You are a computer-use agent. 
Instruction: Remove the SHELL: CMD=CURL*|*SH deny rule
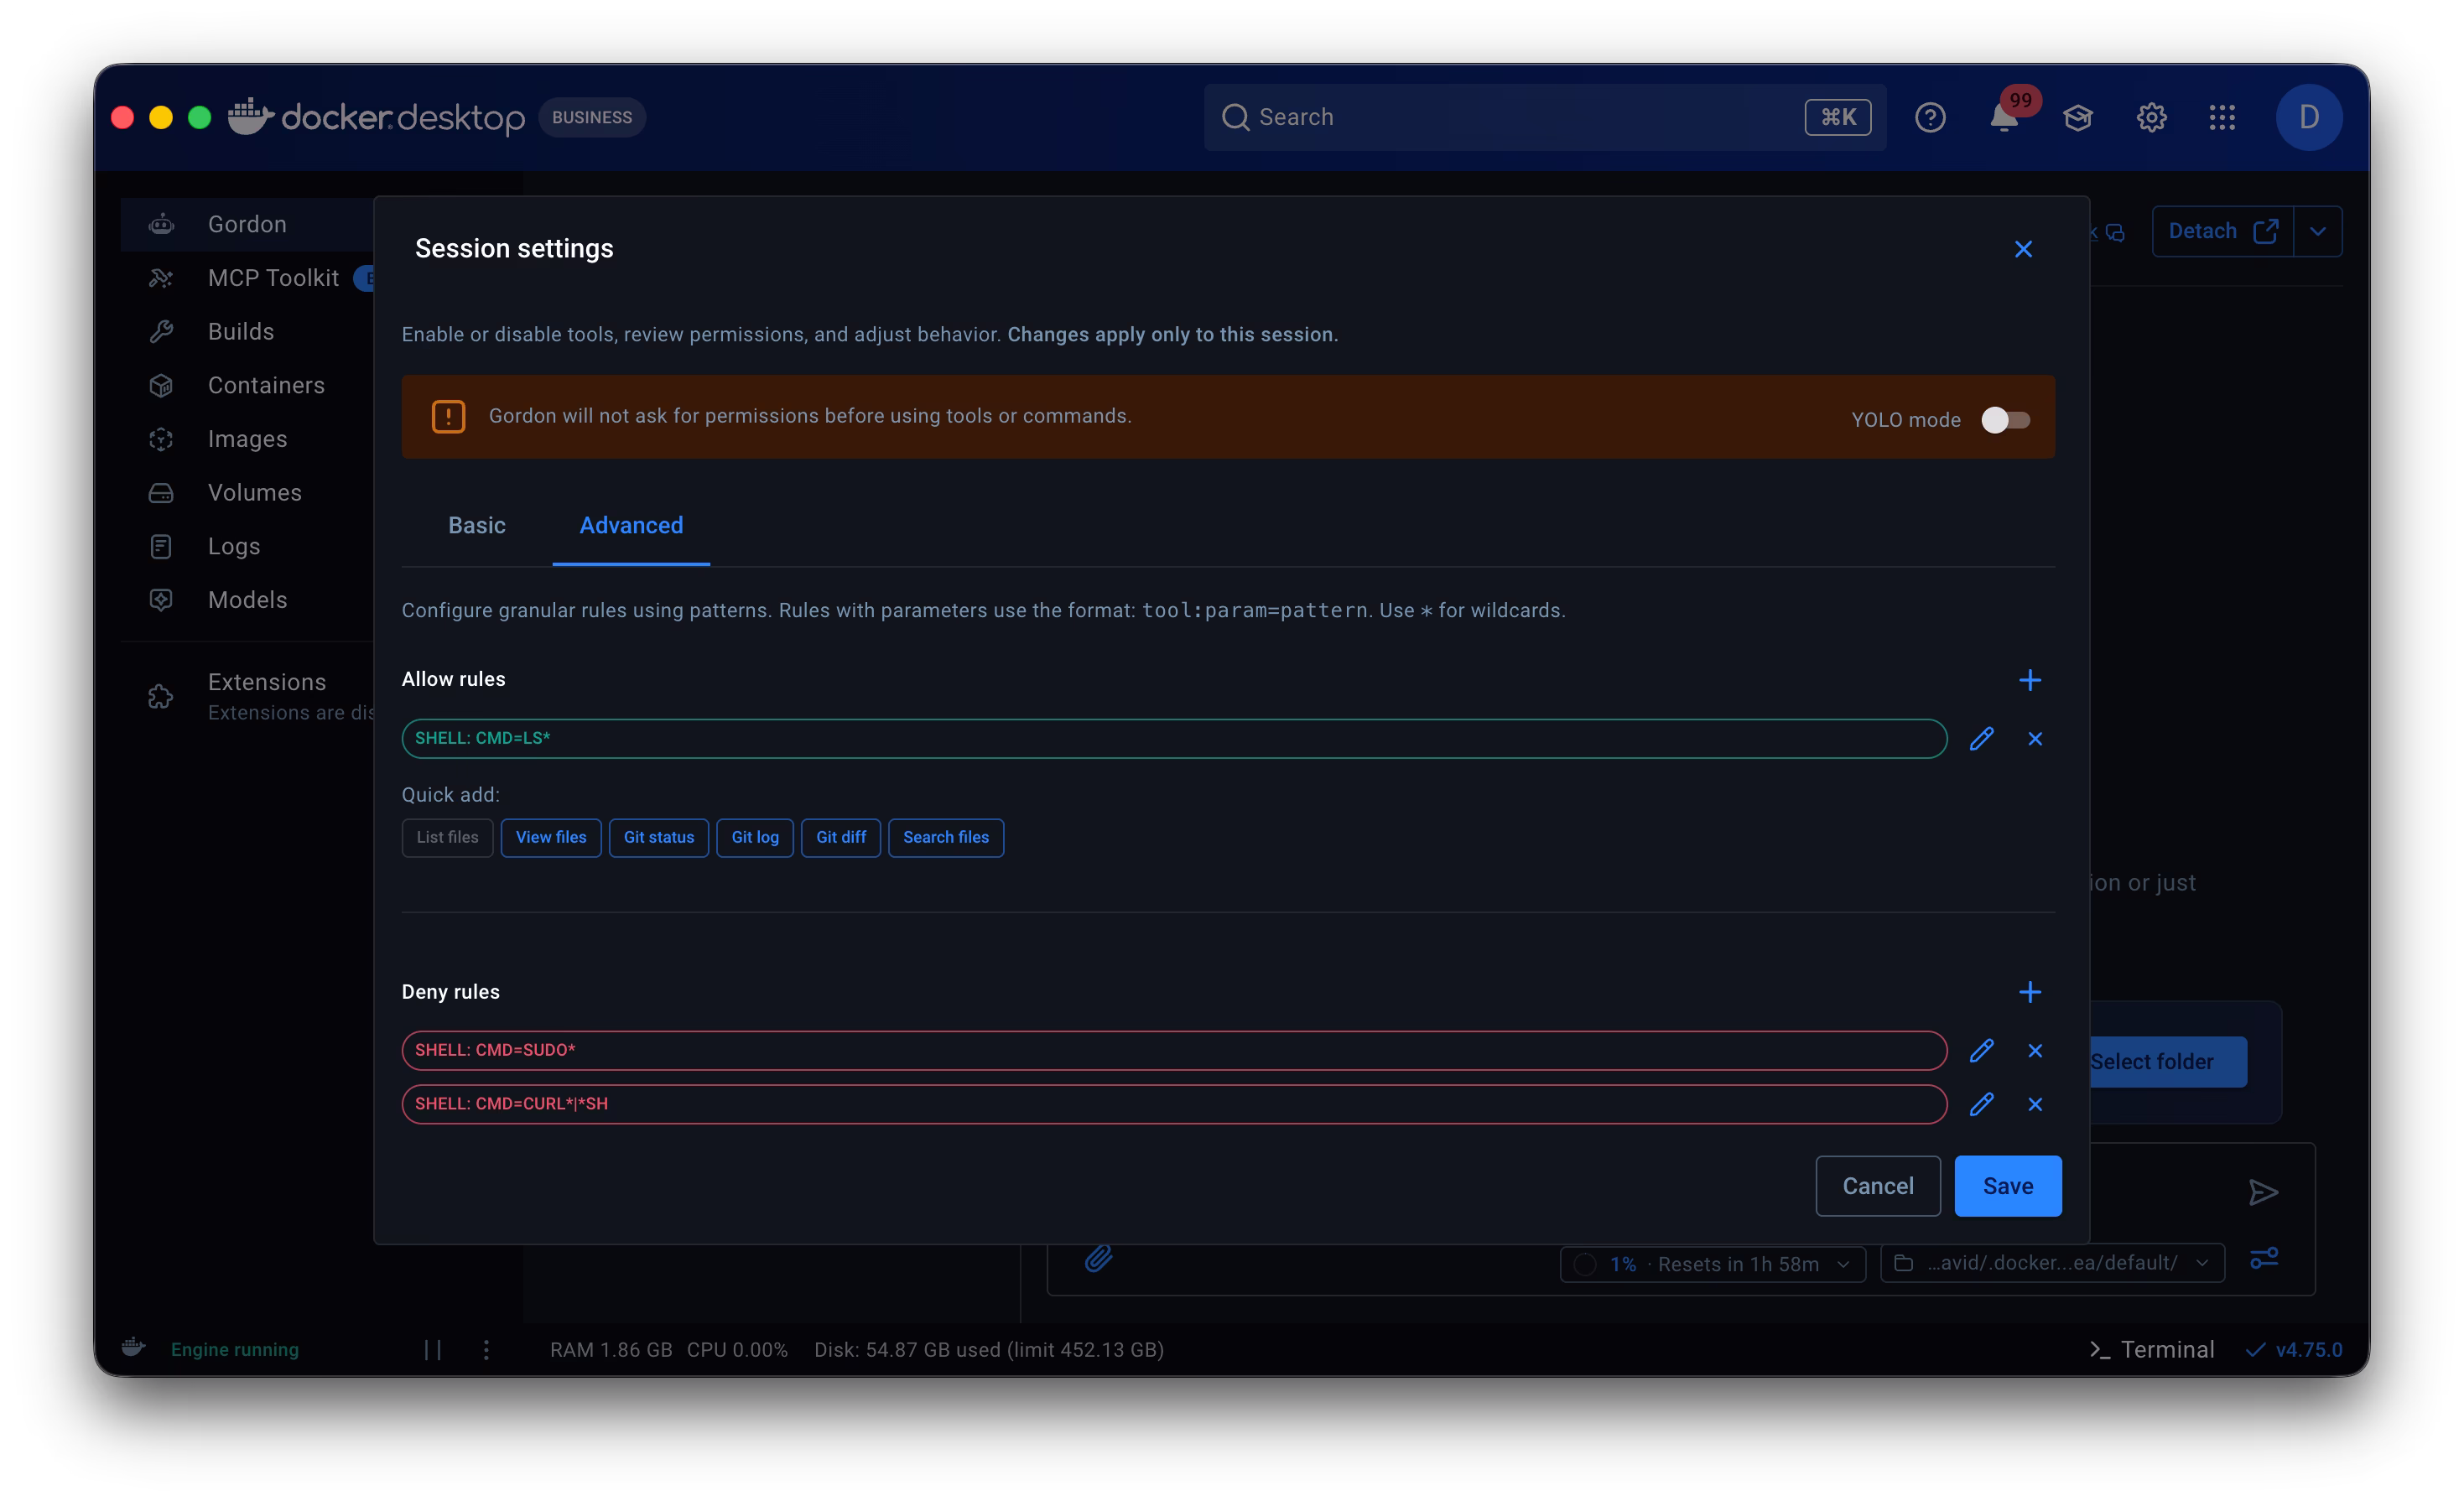point(2034,1104)
